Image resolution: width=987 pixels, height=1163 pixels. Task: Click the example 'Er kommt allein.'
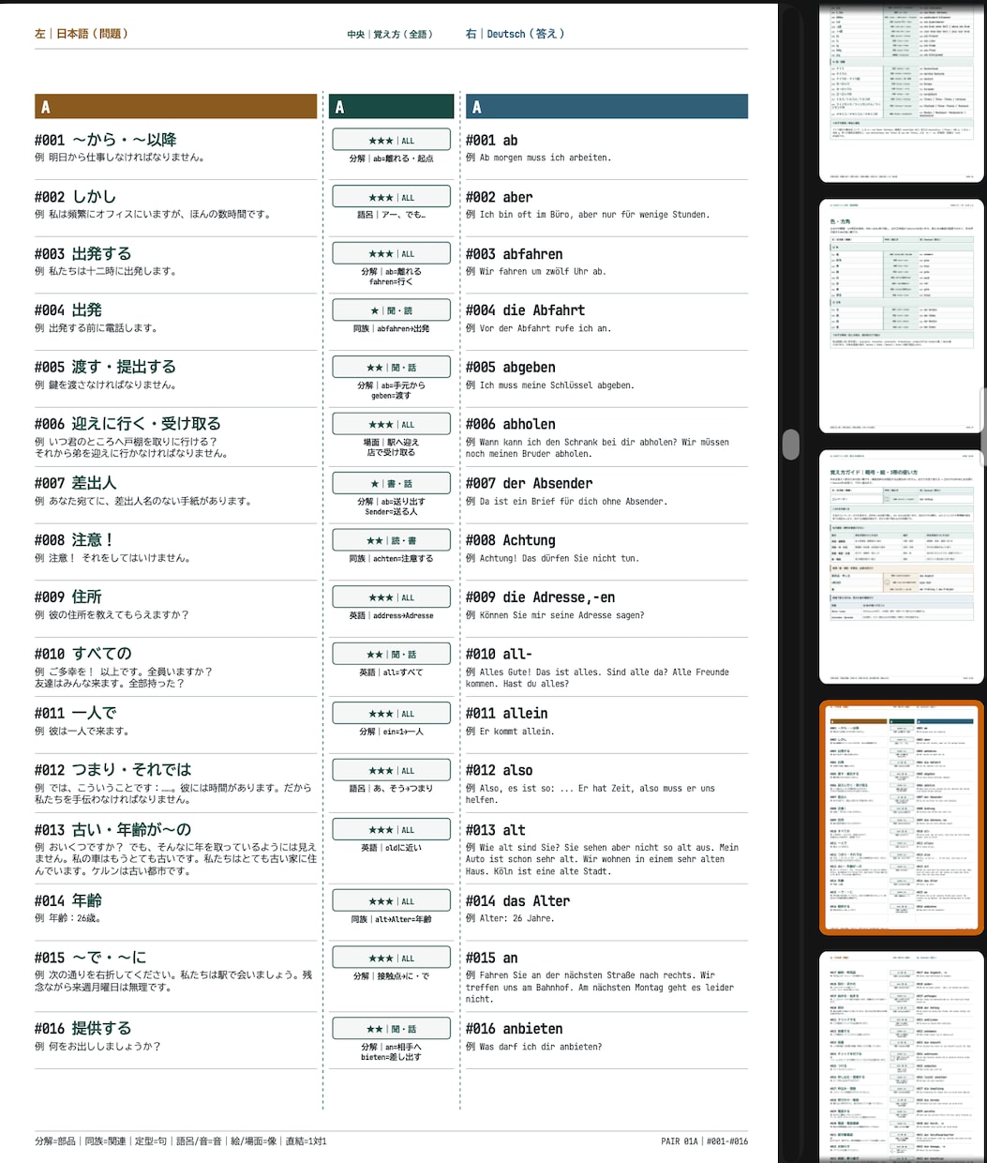click(x=516, y=732)
